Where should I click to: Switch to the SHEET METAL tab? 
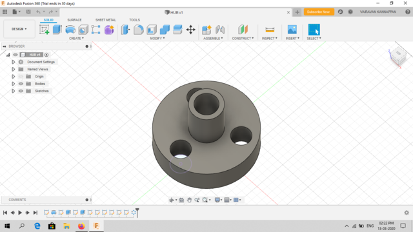(106, 20)
